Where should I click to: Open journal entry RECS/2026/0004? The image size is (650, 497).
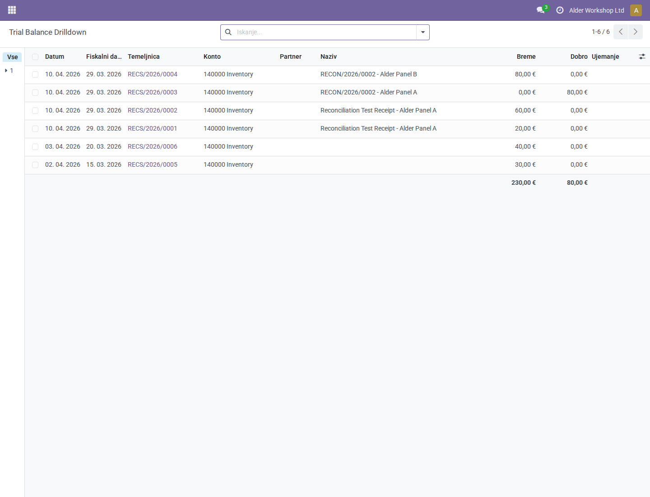(153, 74)
